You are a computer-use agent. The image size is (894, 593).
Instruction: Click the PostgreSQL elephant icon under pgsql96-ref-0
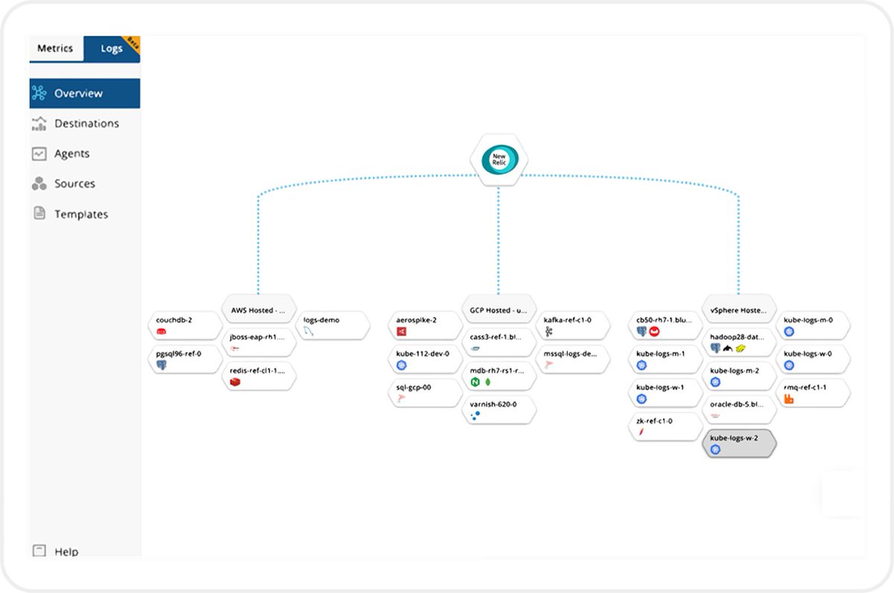pos(161,366)
